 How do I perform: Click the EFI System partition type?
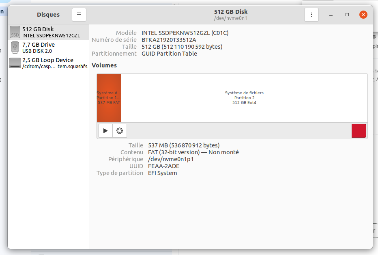point(163,173)
